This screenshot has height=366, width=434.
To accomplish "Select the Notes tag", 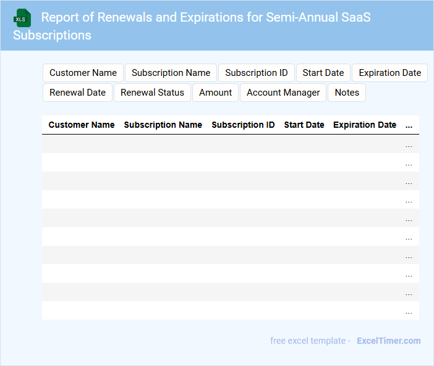I will point(347,93).
